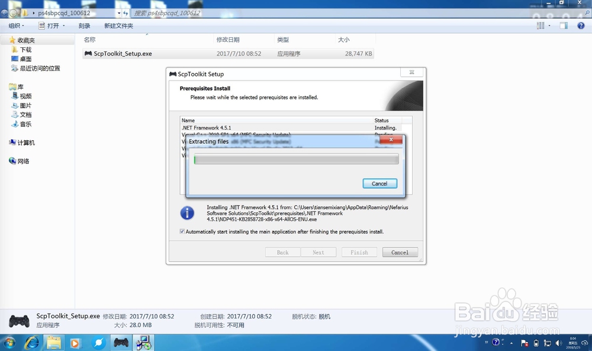Sort by 名称 column header
This screenshot has height=351, width=592.
(89, 40)
